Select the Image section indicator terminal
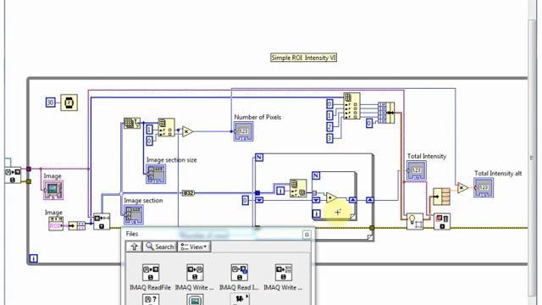The height and width of the screenshot is (305, 542). tap(134, 214)
